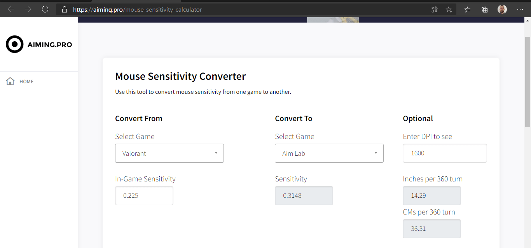Image resolution: width=531 pixels, height=248 pixels.
Task: Click the Optional heading
Action: (418, 118)
